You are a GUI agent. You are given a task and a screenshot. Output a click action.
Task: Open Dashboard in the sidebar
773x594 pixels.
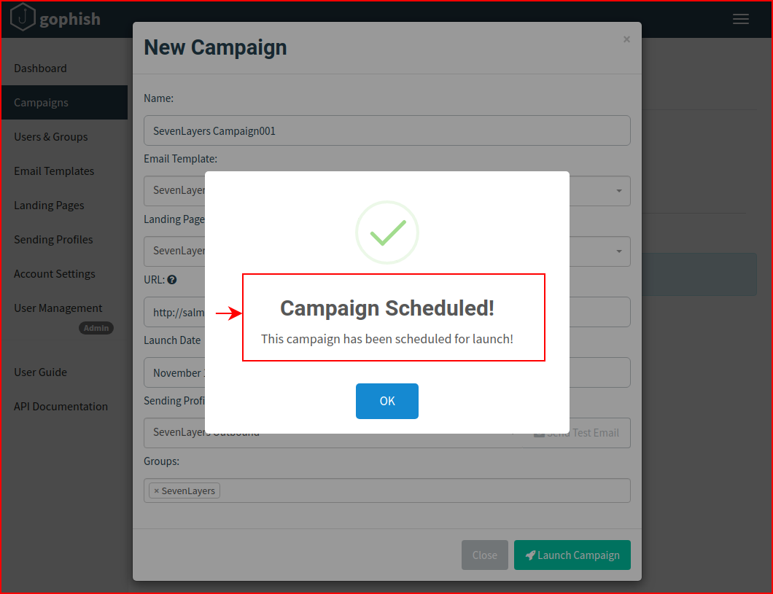coord(40,69)
